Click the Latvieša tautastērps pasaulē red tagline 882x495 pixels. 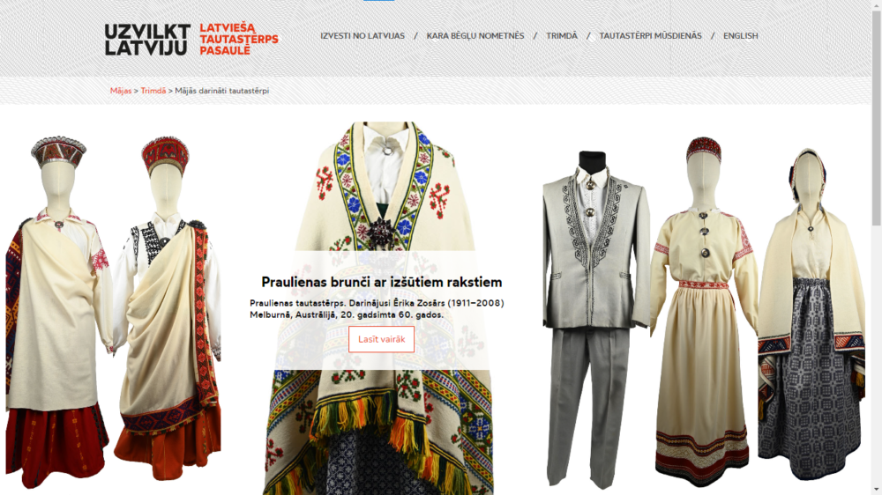[x=238, y=40]
